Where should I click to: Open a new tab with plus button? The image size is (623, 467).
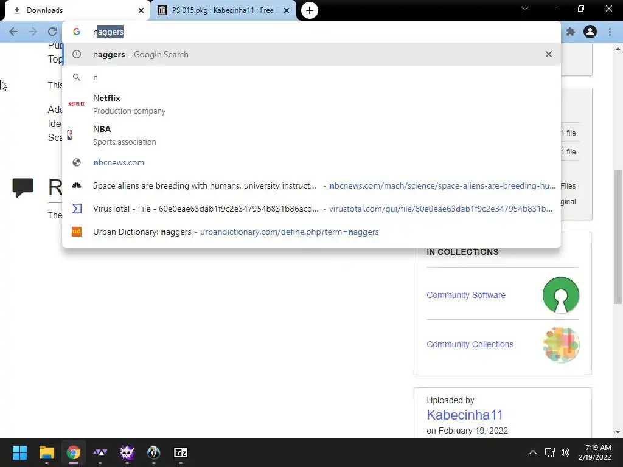click(310, 10)
